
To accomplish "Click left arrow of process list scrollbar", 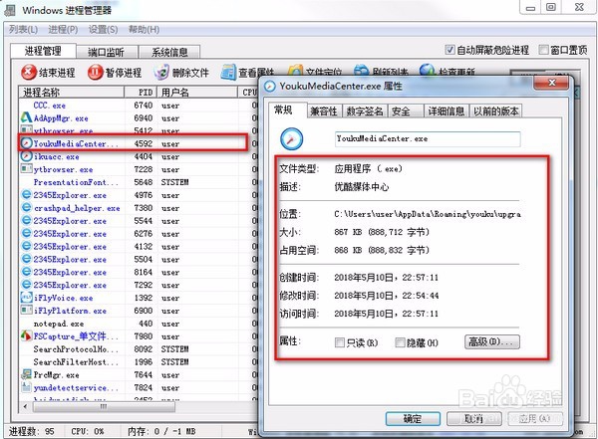I will (x=25, y=407).
